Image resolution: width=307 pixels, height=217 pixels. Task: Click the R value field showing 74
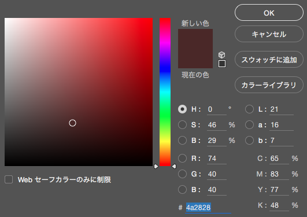point(217,159)
